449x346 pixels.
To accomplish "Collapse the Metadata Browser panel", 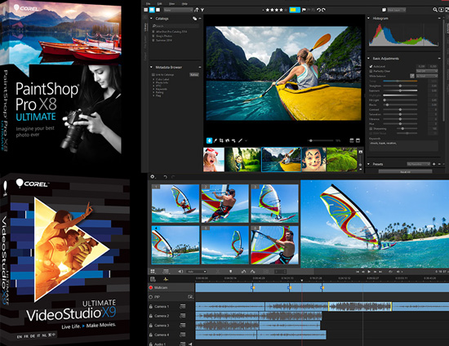I will [151, 67].
